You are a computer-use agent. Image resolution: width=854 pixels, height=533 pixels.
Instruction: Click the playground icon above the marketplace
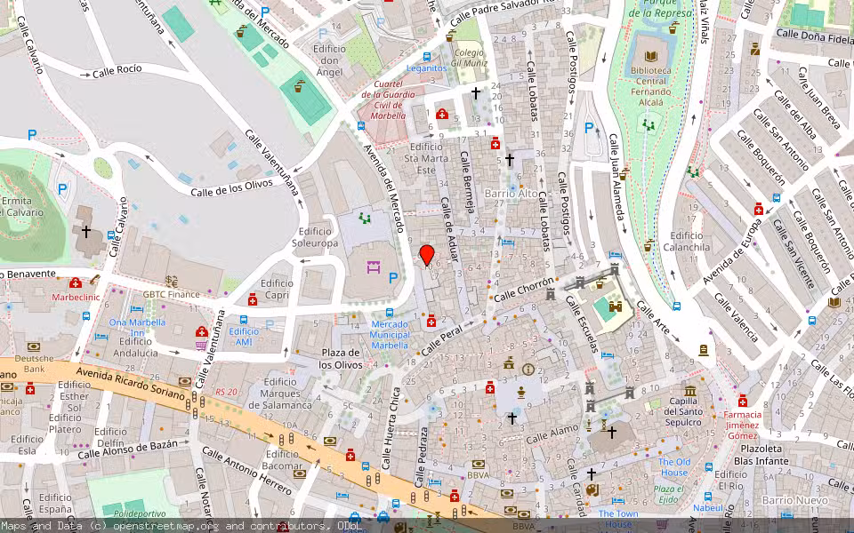[365, 219]
